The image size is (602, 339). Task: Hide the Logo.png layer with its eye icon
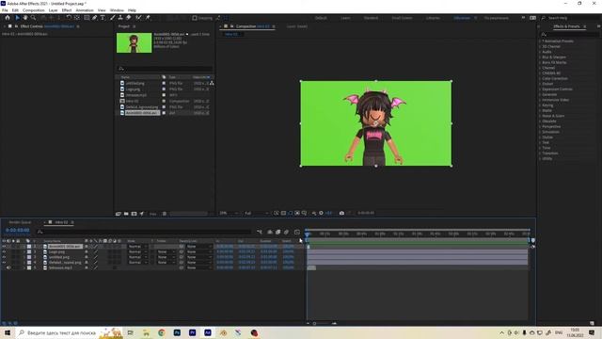(4, 251)
